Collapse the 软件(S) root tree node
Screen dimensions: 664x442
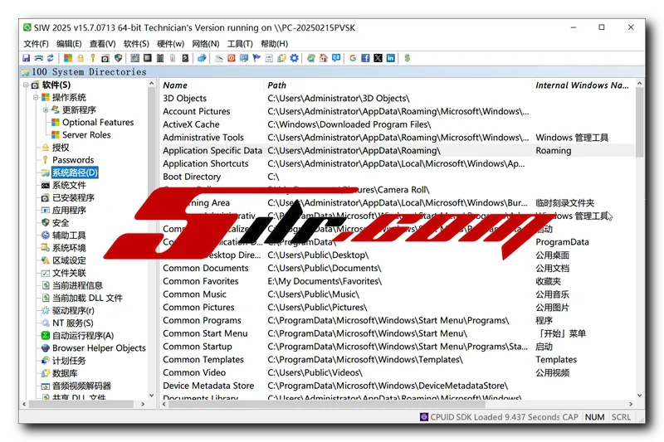coord(26,85)
